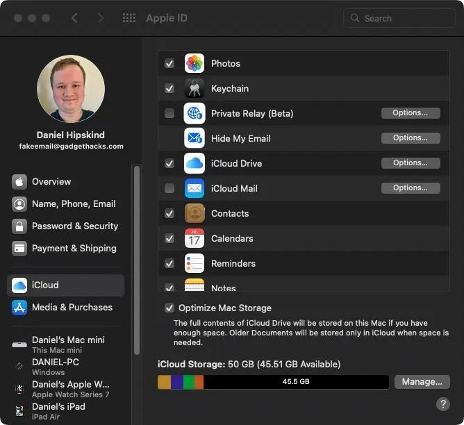Click the Private Relay globe icon

194,113
